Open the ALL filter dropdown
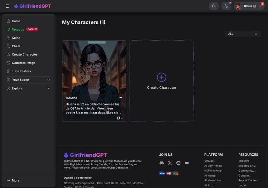Viewport: 268px width, 188px height. [243, 34]
